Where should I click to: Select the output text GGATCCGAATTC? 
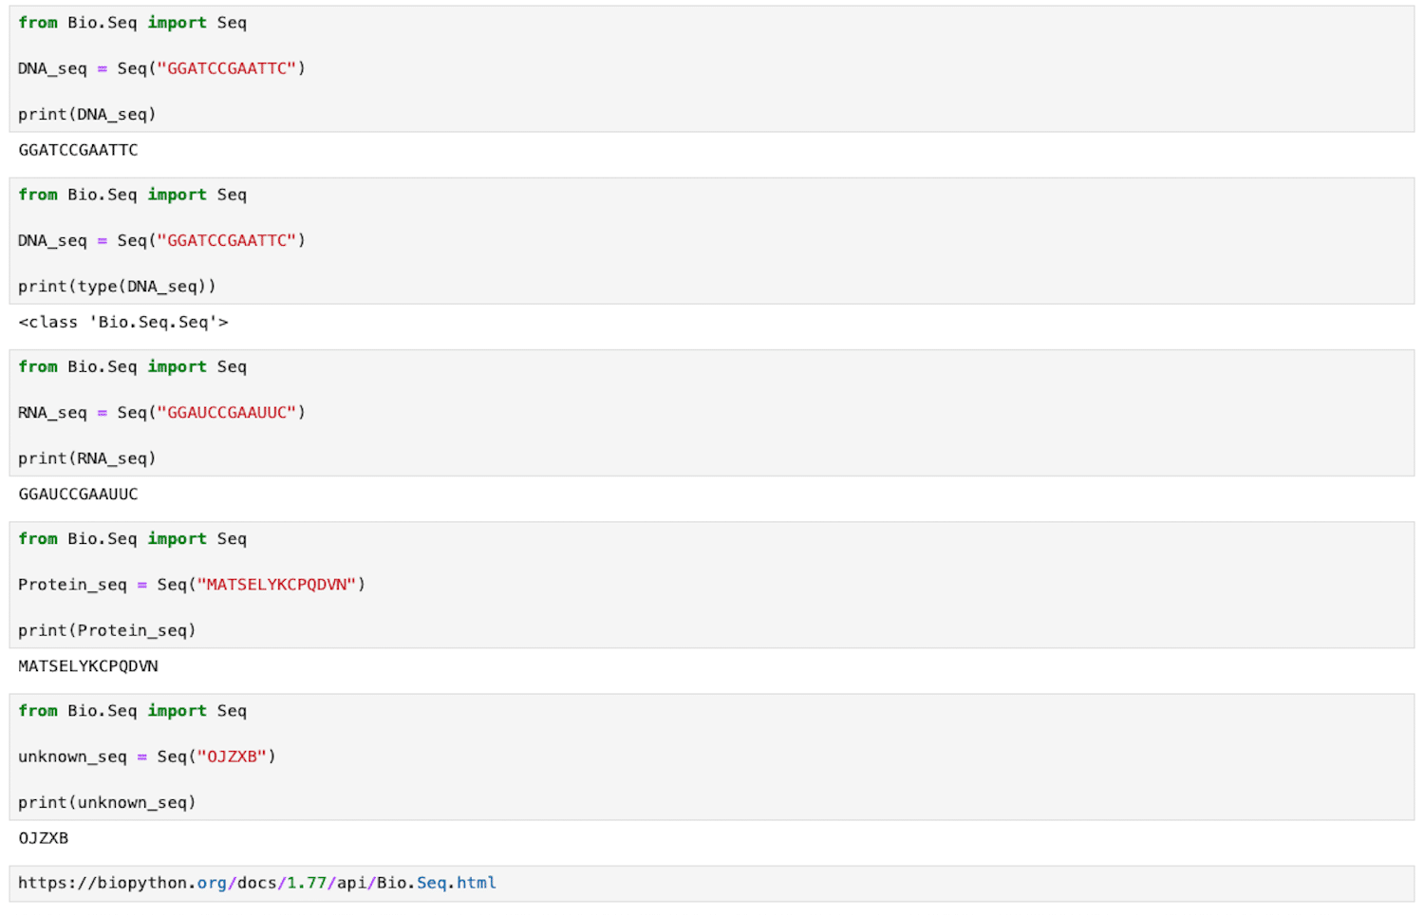tap(77, 149)
